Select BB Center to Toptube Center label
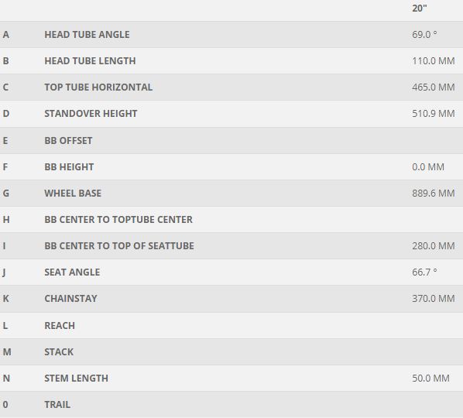The width and height of the screenshot is (463, 418). pyautogui.click(x=118, y=219)
